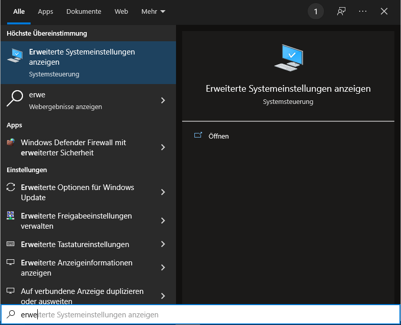The image size is (401, 325).
Task: Expand arrow for Freigabeeinstellungen verwalten
Action: (163, 221)
